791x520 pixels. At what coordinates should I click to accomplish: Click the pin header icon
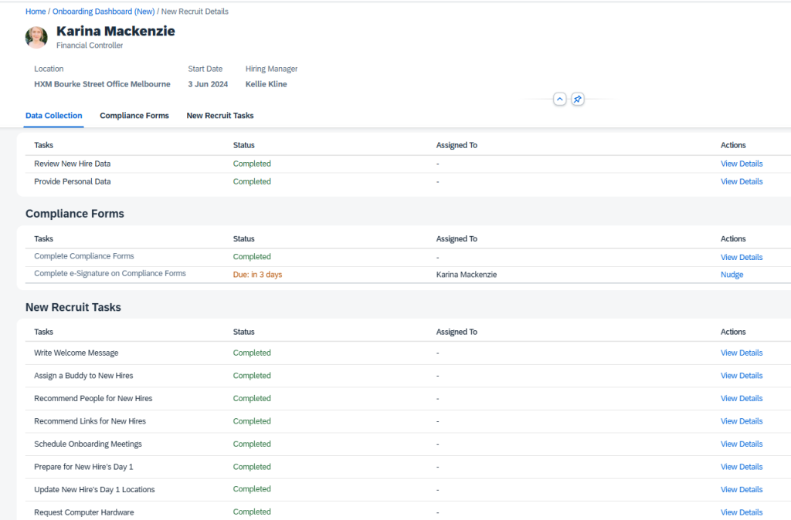[577, 100]
